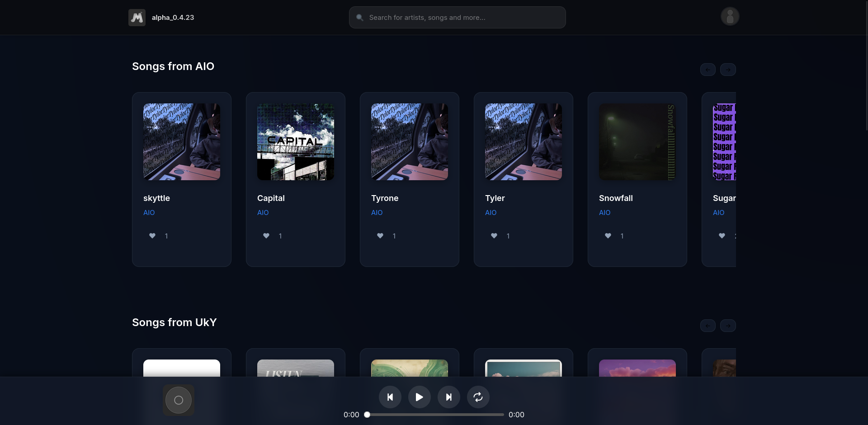
Task: Open the green swirl cover in UkY row
Action: (410, 368)
